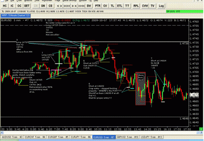Click the horizontal scrollbar left arrow
Screen dimensions: 204x141
(x=2, y=133)
